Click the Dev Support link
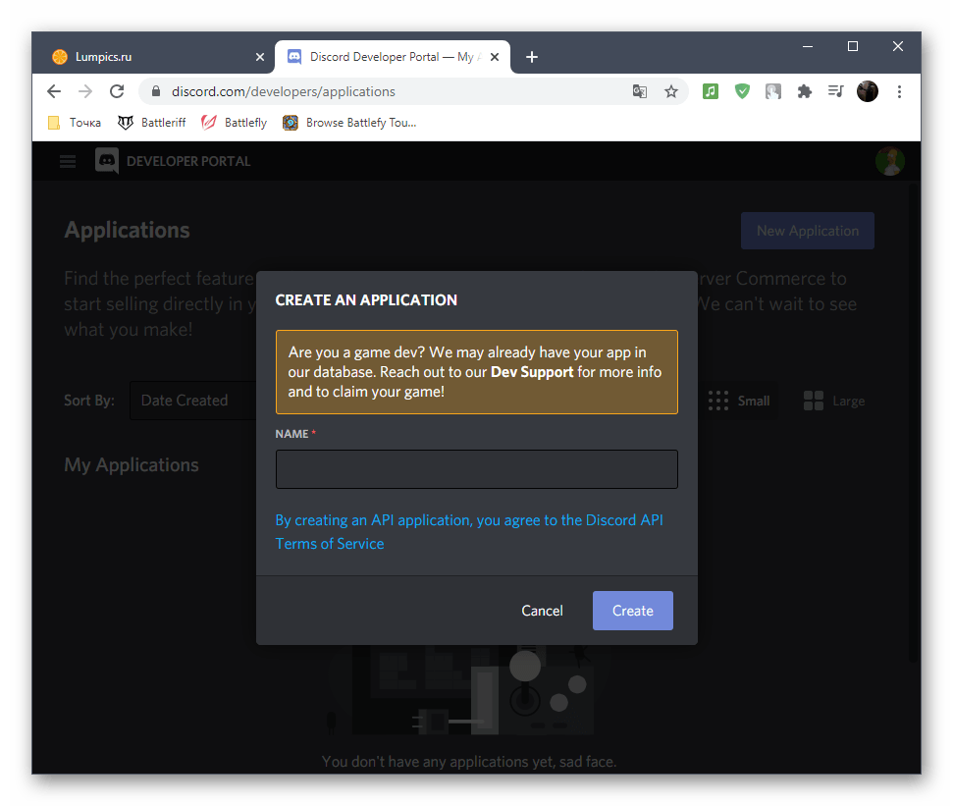This screenshot has height=806, width=953. [532, 372]
